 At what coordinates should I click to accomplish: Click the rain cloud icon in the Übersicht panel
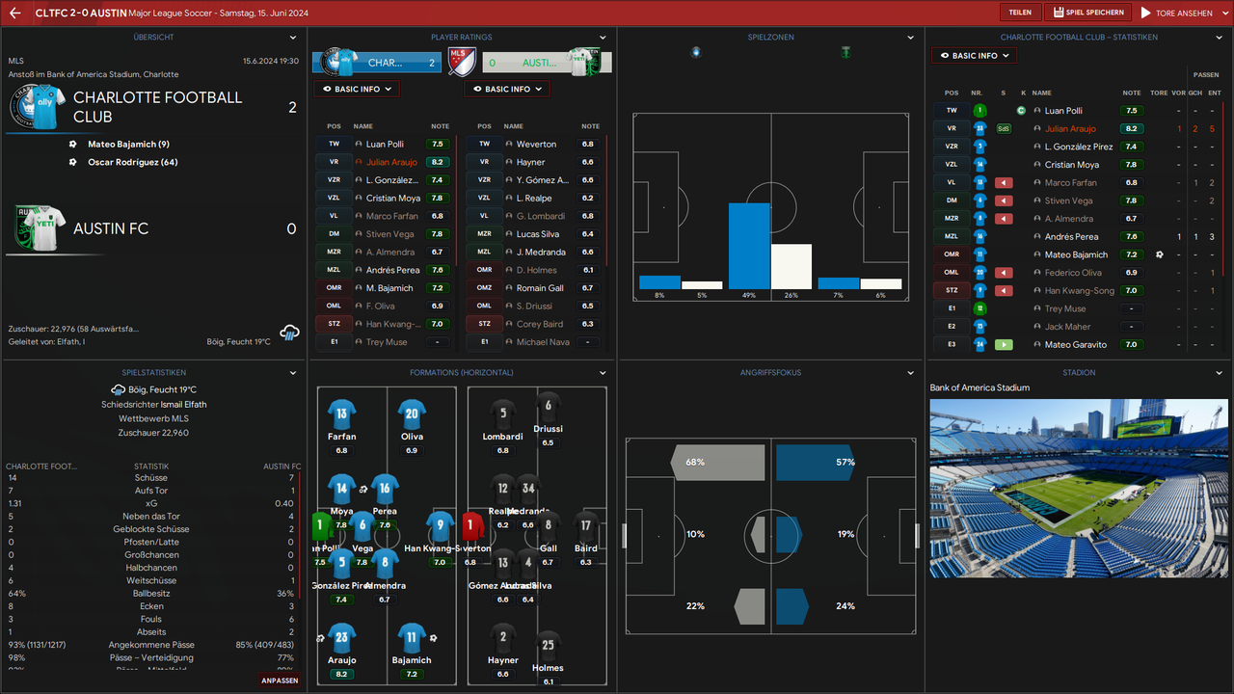[x=289, y=333]
